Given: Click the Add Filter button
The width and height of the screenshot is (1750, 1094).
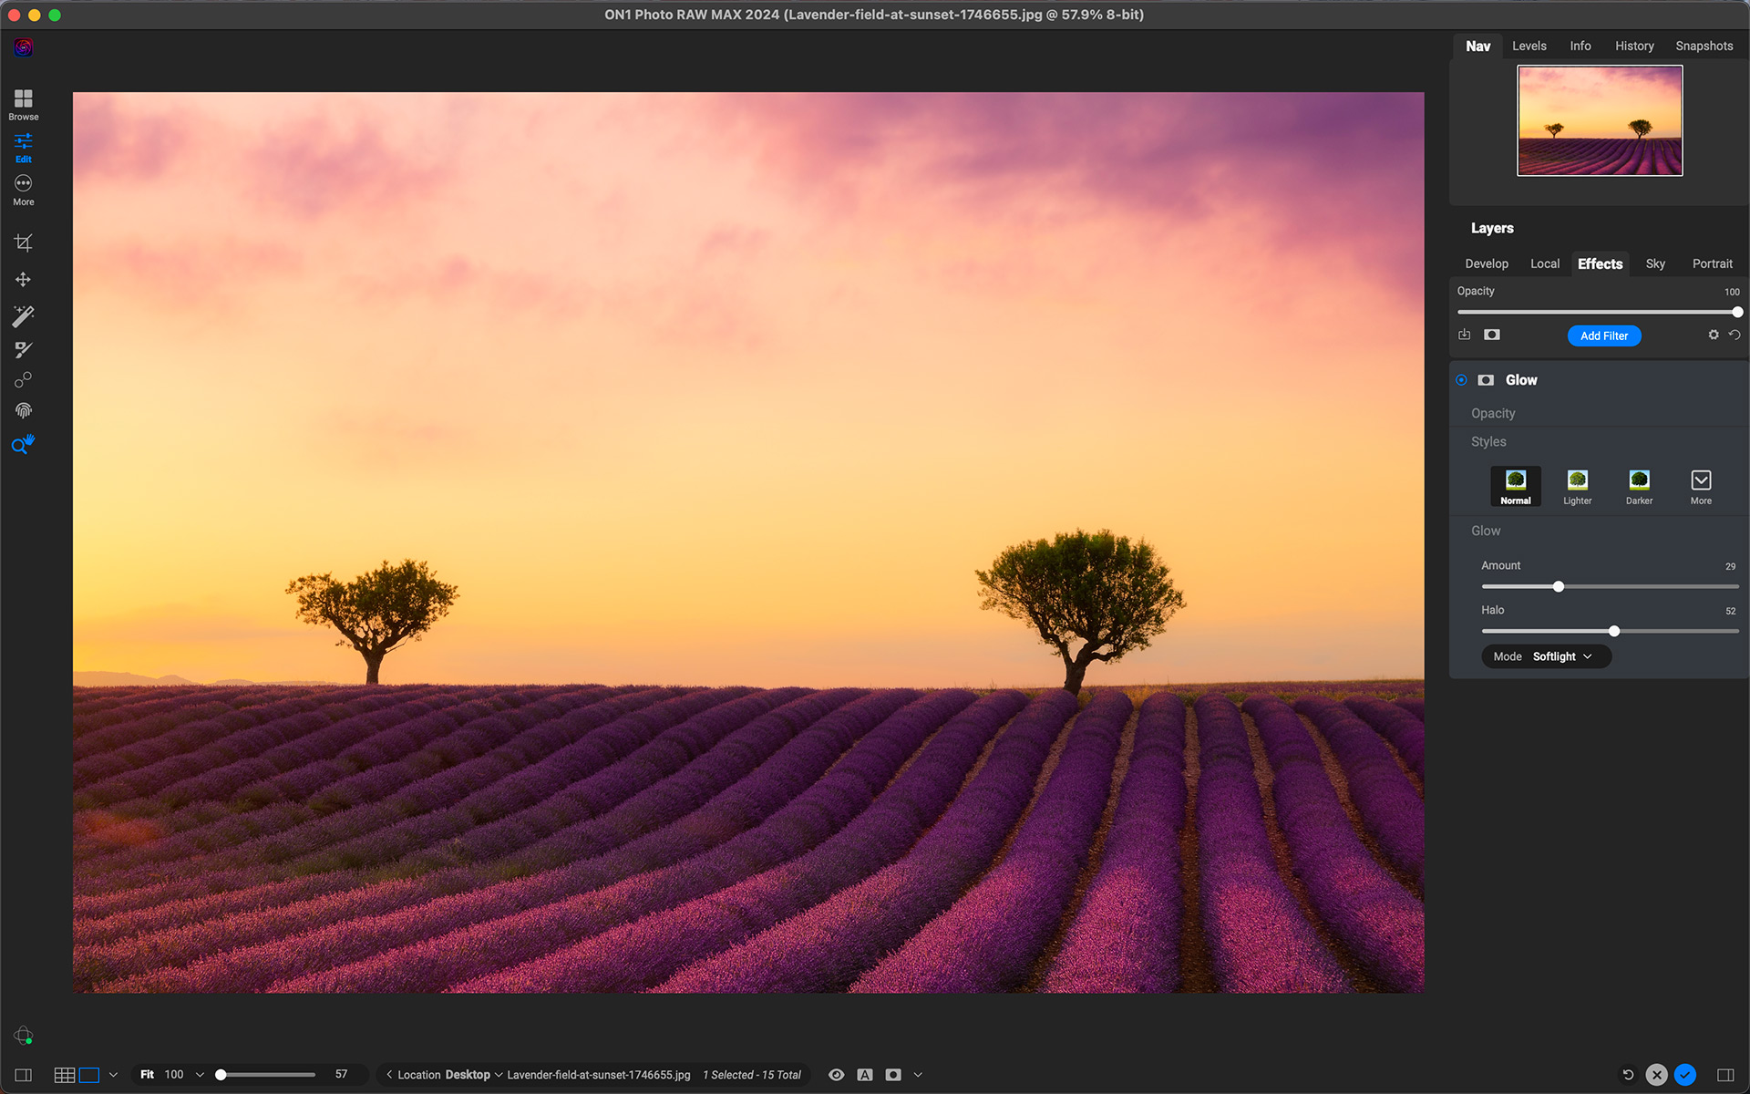Looking at the screenshot, I should [x=1604, y=335].
